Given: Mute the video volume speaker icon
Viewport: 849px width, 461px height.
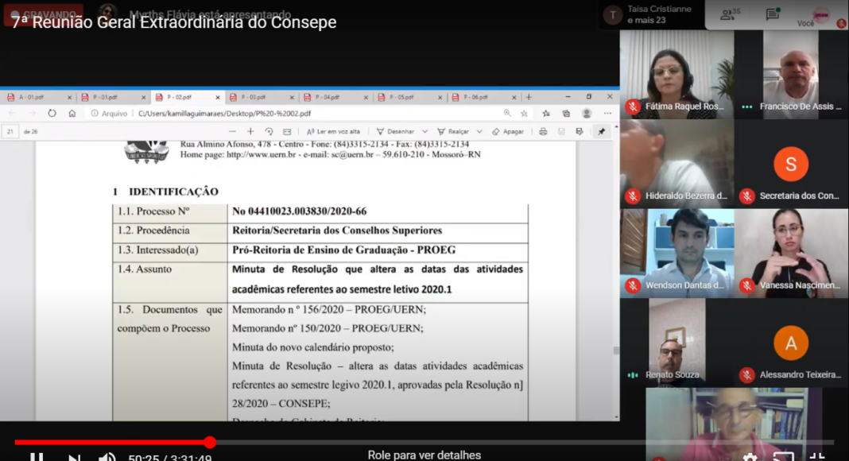Looking at the screenshot, I should click(x=107, y=457).
